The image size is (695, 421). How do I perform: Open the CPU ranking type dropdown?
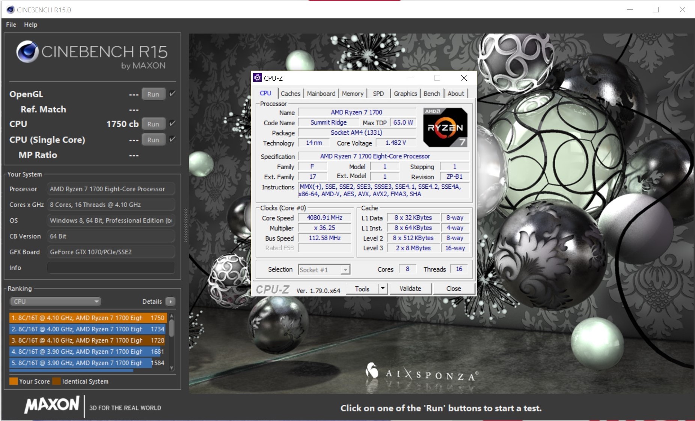56,302
